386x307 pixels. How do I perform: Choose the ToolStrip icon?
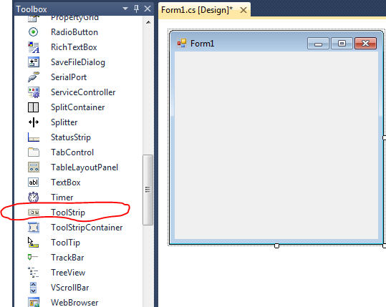(x=33, y=212)
